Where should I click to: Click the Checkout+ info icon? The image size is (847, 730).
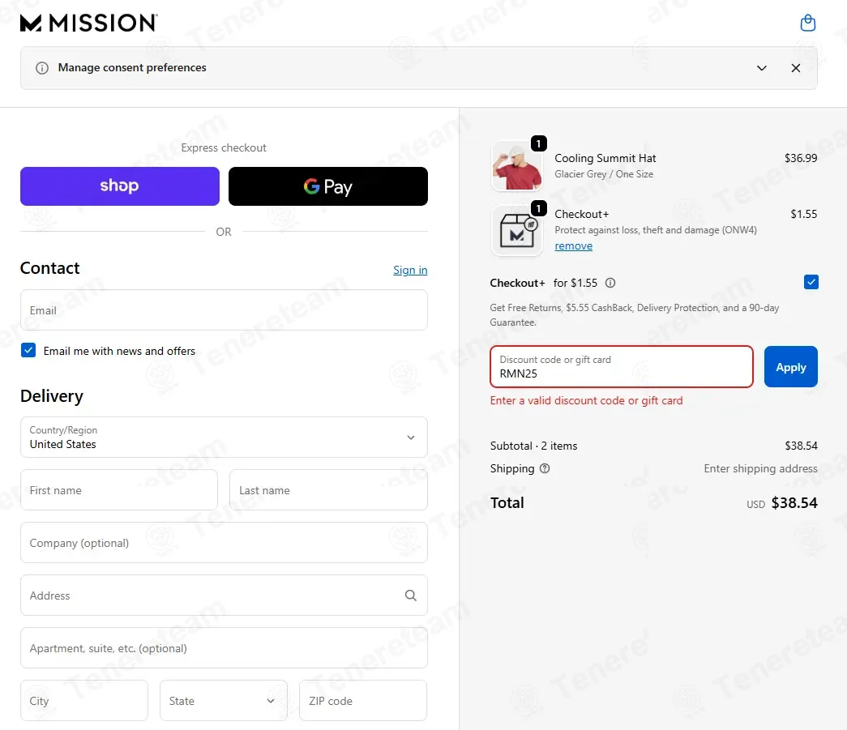pos(610,283)
